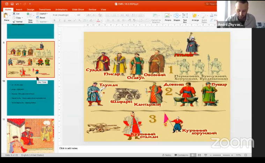Open the Arial (Headings) font name box

coord(64,15)
